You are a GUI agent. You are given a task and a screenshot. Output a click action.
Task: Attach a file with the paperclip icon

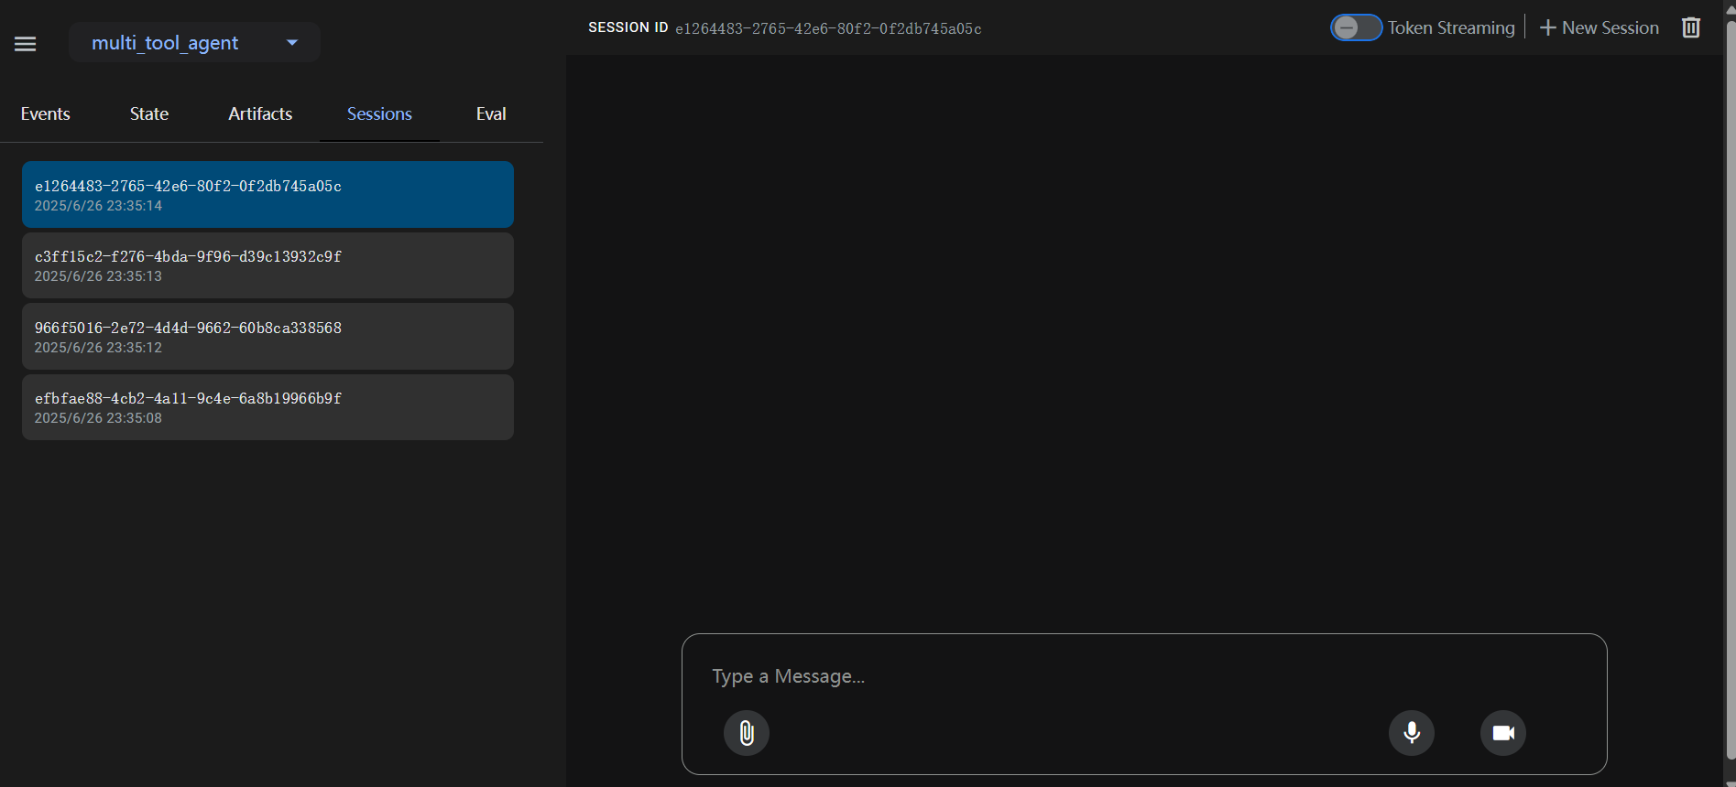[747, 733]
